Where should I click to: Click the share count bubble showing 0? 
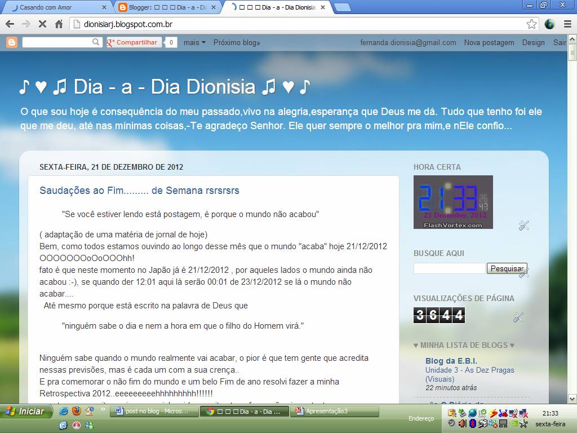tap(171, 42)
